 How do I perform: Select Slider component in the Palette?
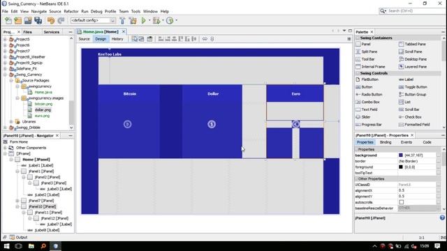click(363, 117)
